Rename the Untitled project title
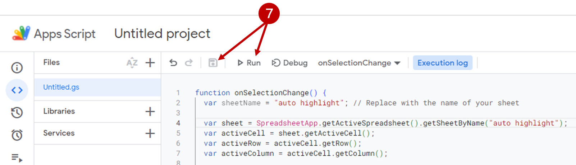 162,34
